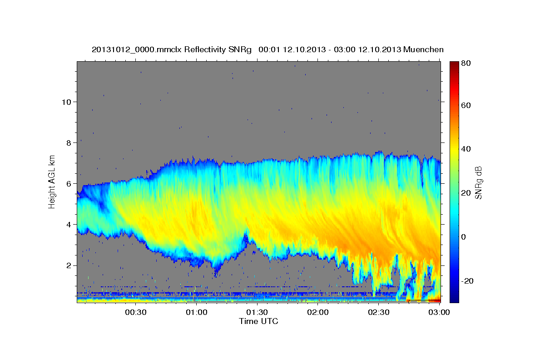Click the colorbar label '60'

point(466,105)
